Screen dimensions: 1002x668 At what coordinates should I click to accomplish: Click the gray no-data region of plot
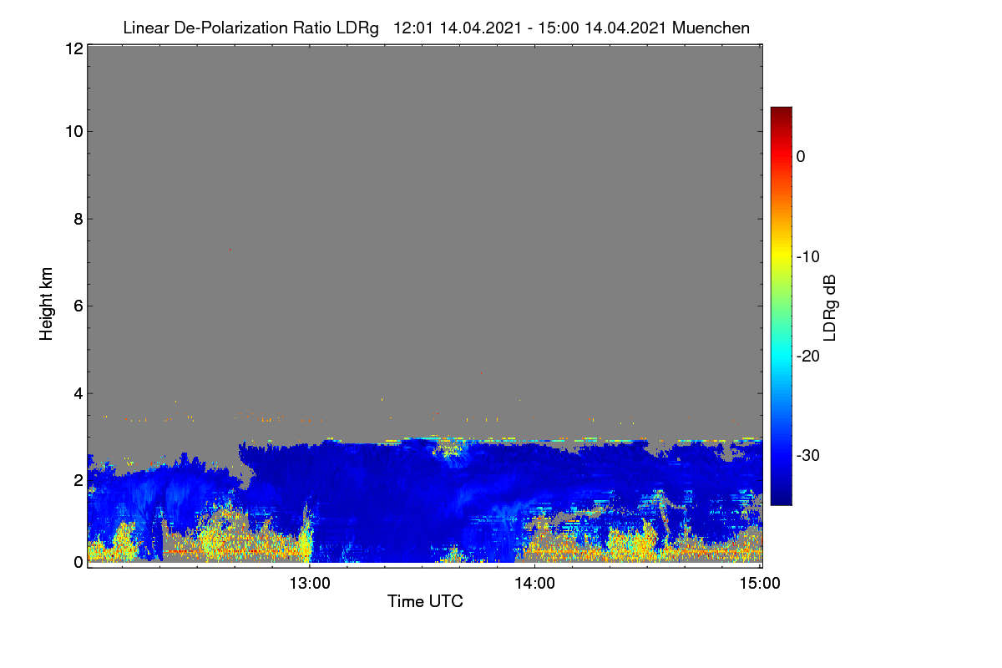pyautogui.click(x=424, y=234)
